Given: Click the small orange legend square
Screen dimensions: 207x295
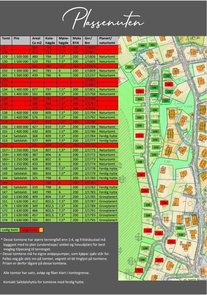Looking at the screenshot, I should tap(41, 230).
